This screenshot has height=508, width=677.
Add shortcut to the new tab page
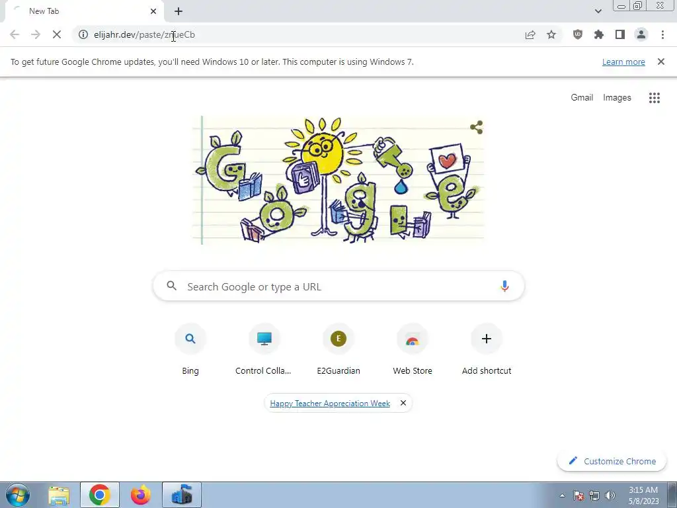487,349
